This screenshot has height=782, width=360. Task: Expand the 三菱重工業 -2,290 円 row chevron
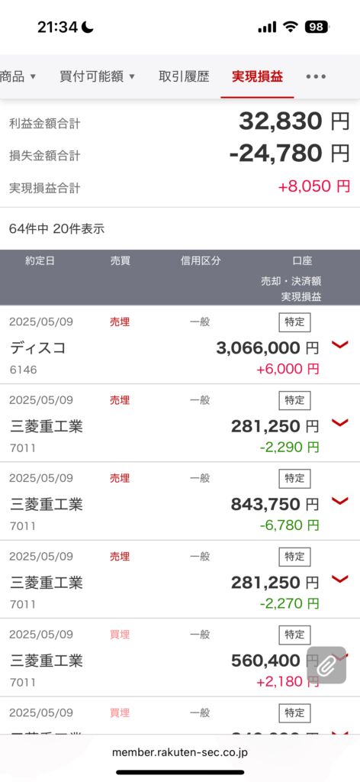pos(340,423)
